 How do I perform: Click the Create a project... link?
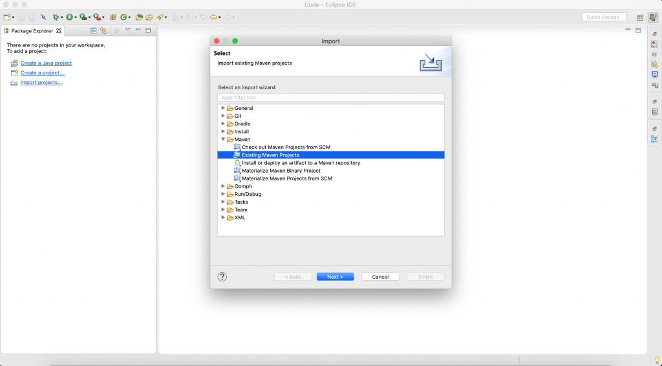click(42, 72)
